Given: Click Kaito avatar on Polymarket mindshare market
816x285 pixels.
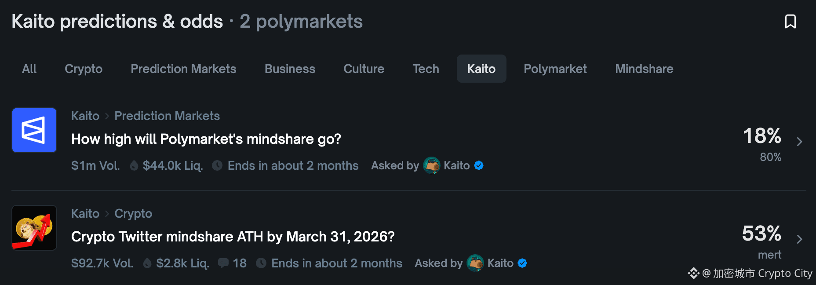Looking at the screenshot, I should (x=431, y=165).
